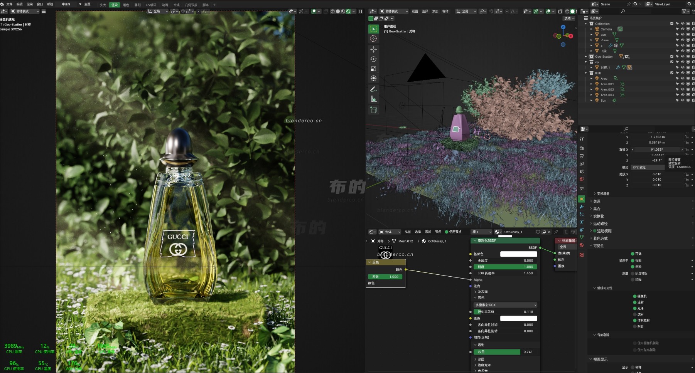This screenshot has height=373, width=695.
Task: Select the Annotate pencil tool
Action: pos(373,89)
